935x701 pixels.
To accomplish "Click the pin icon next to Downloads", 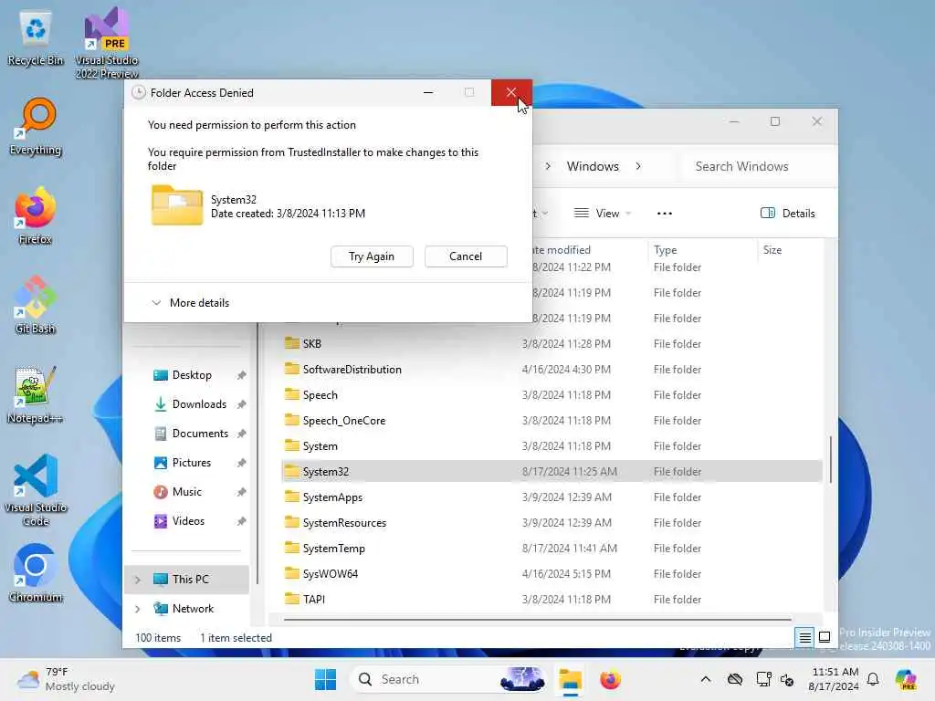I will [241, 404].
